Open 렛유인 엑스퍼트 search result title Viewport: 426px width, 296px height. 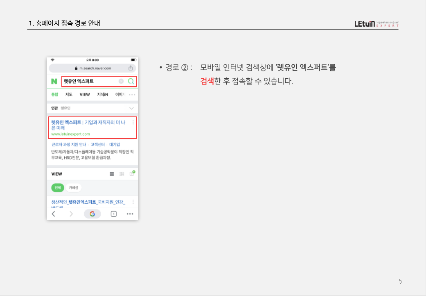(88, 125)
